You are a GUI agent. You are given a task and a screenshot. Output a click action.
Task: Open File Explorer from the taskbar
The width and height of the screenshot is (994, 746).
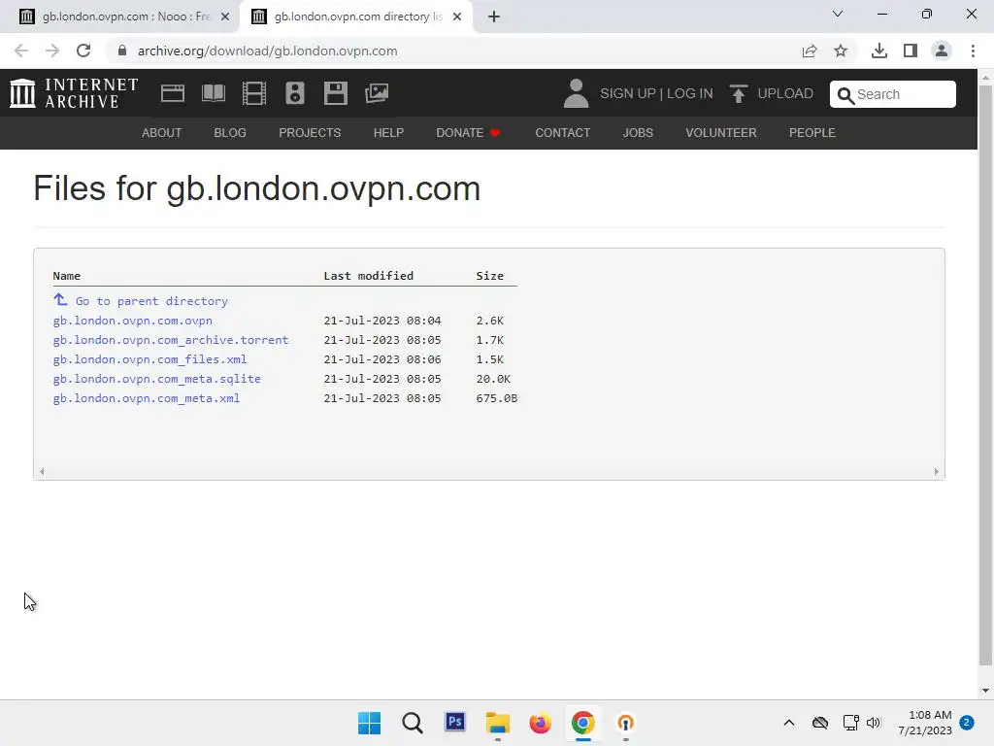pyautogui.click(x=498, y=723)
